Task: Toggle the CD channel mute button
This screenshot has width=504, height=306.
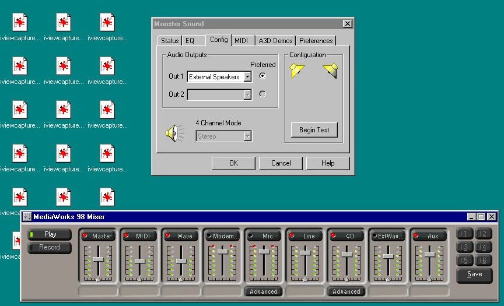Action: [x=333, y=235]
